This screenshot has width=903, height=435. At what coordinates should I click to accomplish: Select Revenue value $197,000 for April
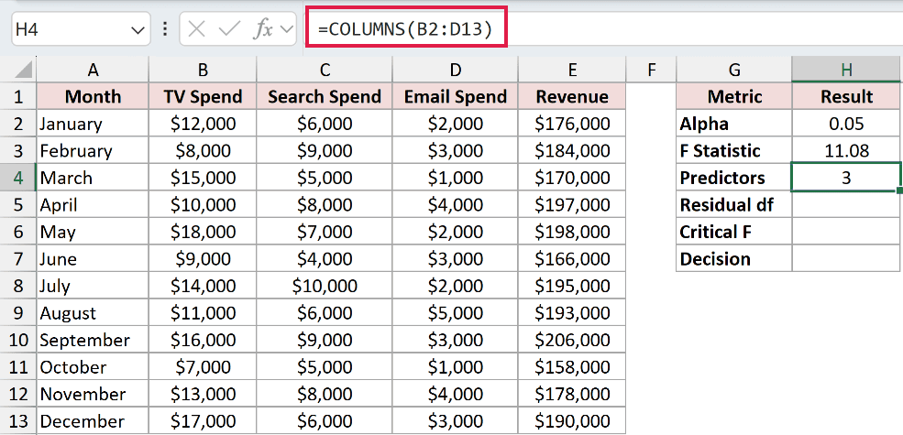pos(572,205)
